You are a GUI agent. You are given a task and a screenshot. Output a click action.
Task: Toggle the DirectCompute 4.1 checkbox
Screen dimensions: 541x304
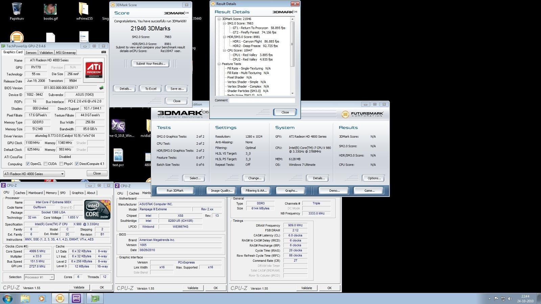[x=77, y=164]
